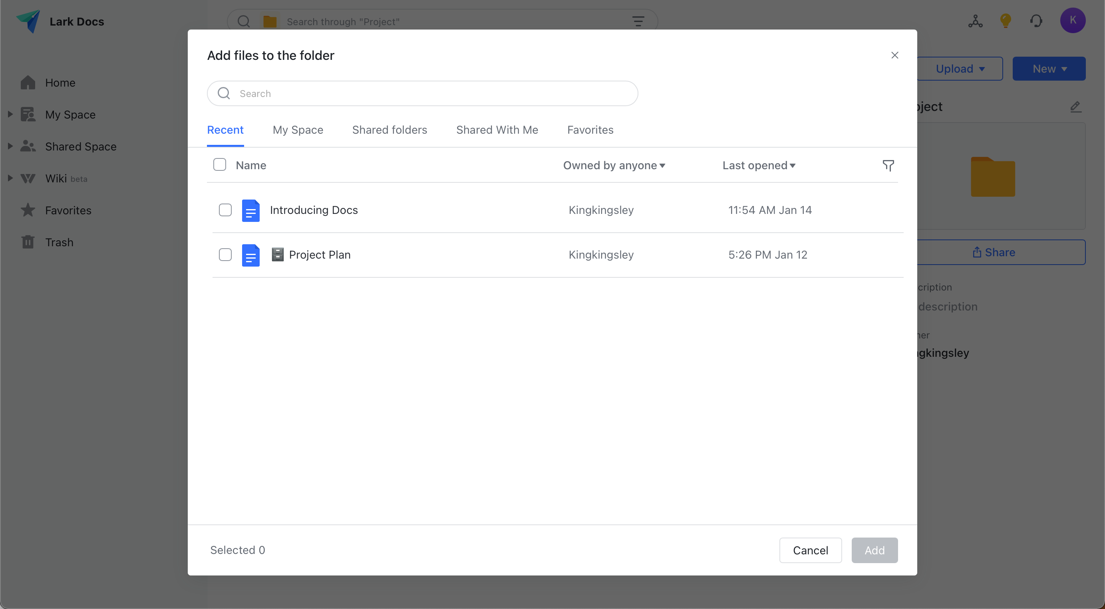
Task: Click the Home icon in sidebar
Action: click(28, 83)
